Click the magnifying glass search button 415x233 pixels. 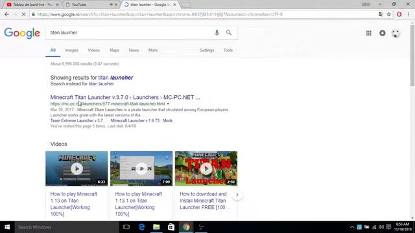(x=229, y=32)
